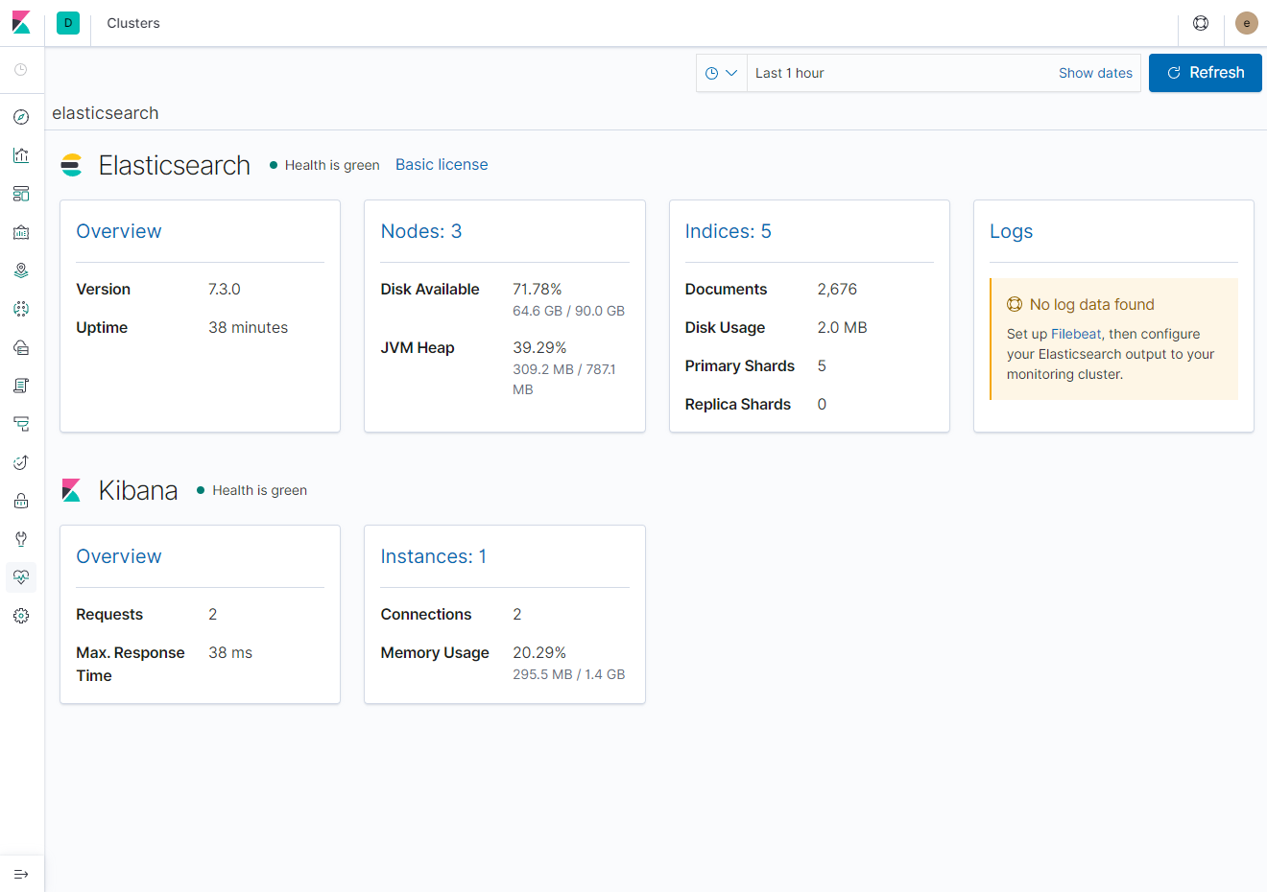
Task: Click the Kibana 'Requests' label
Action: [109, 614]
